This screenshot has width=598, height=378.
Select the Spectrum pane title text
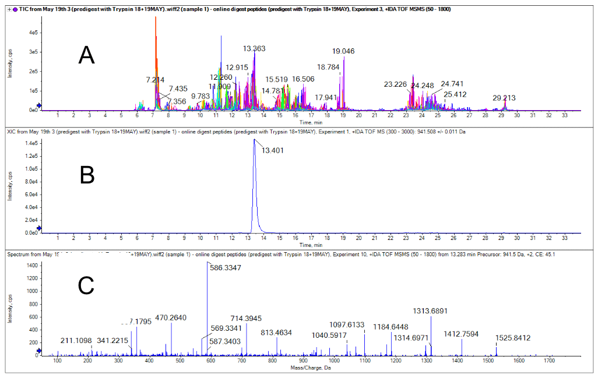pyautogui.click(x=281, y=254)
